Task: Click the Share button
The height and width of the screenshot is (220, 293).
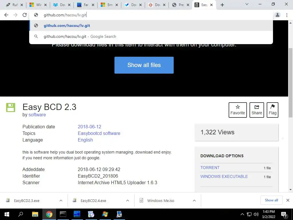Action: click(257, 110)
